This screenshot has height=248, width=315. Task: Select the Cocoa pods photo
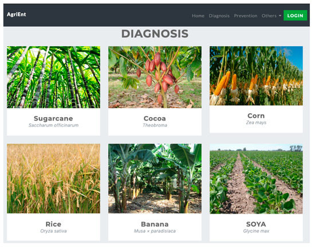[155, 77]
